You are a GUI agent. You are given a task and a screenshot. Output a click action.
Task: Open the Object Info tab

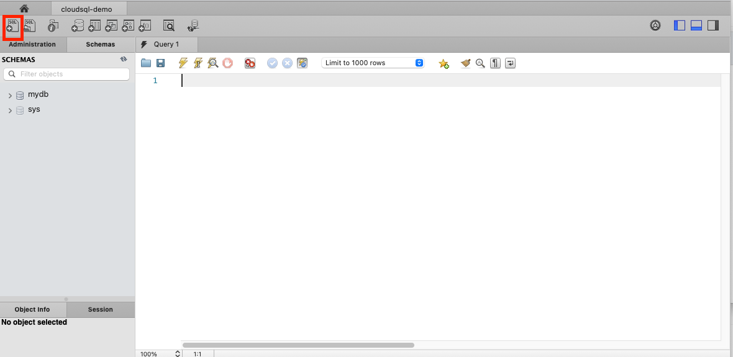pos(32,309)
